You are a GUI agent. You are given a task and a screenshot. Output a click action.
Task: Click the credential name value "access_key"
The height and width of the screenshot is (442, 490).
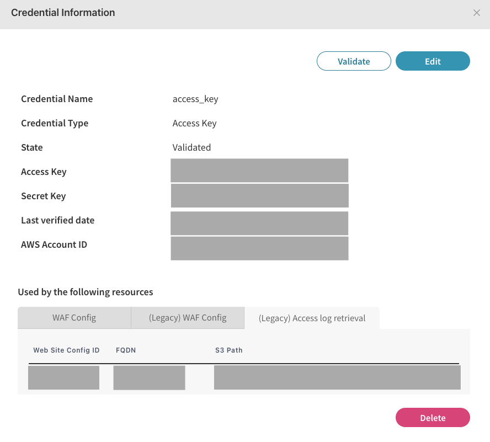click(x=195, y=99)
